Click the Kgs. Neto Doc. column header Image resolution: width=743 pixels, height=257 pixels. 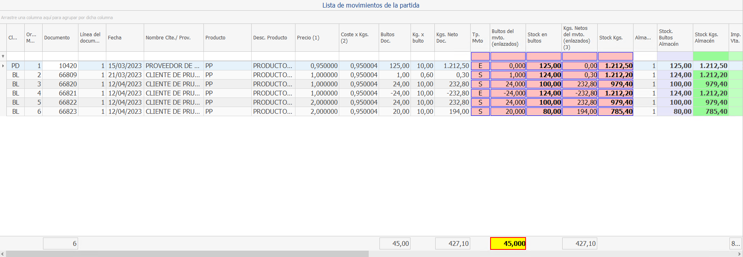pos(452,38)
